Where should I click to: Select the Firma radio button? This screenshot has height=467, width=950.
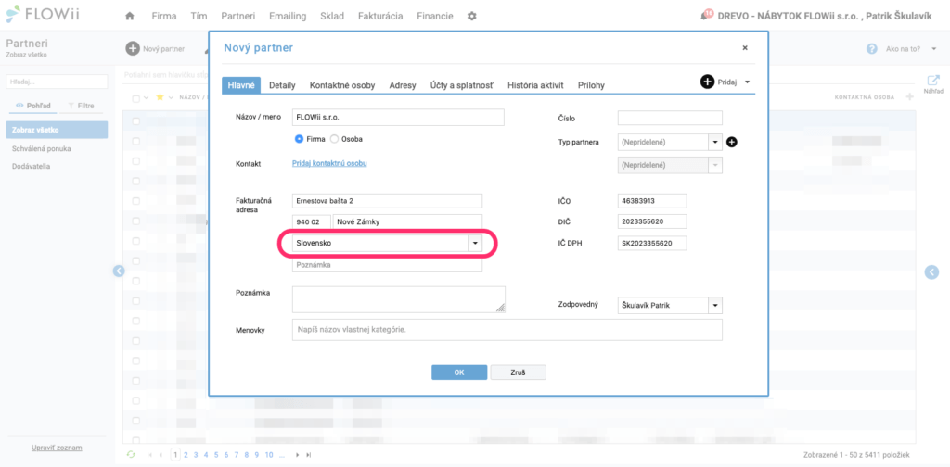[x=299, y=139]
